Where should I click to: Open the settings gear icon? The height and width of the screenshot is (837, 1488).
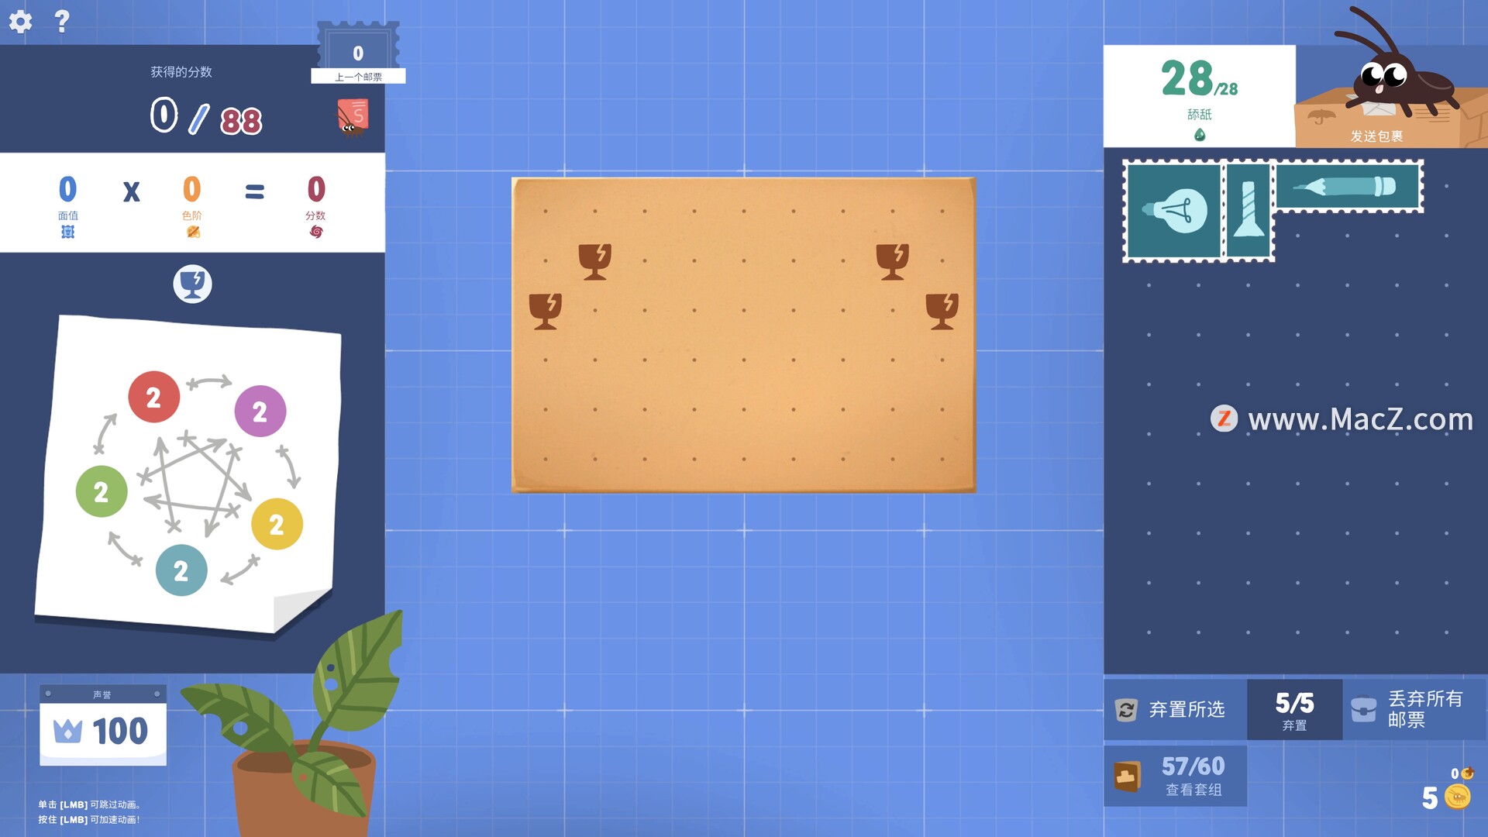pyautogui.click(x=21, y=21)
